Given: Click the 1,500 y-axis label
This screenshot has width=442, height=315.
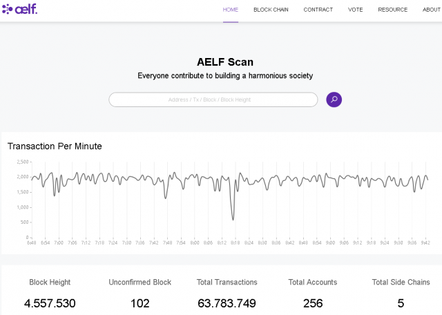Looking at the screenshot, I should click(23, 192).
